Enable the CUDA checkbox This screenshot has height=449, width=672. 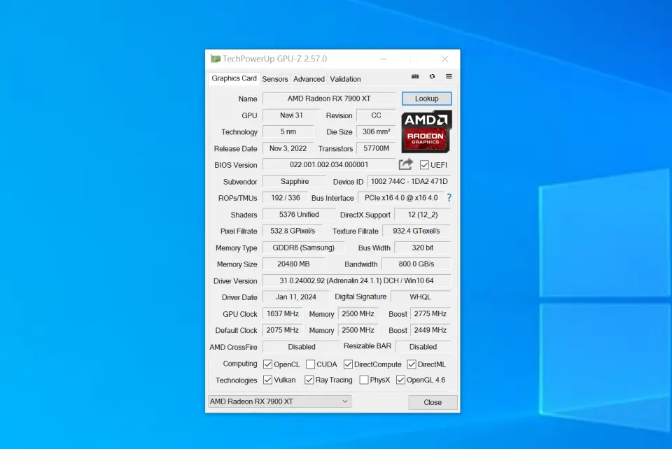[x=310, y=364]
